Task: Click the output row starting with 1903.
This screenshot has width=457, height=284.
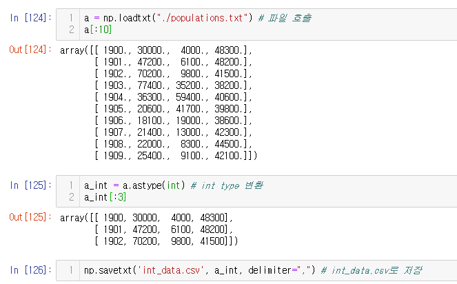Action: (x=174, y=85)
